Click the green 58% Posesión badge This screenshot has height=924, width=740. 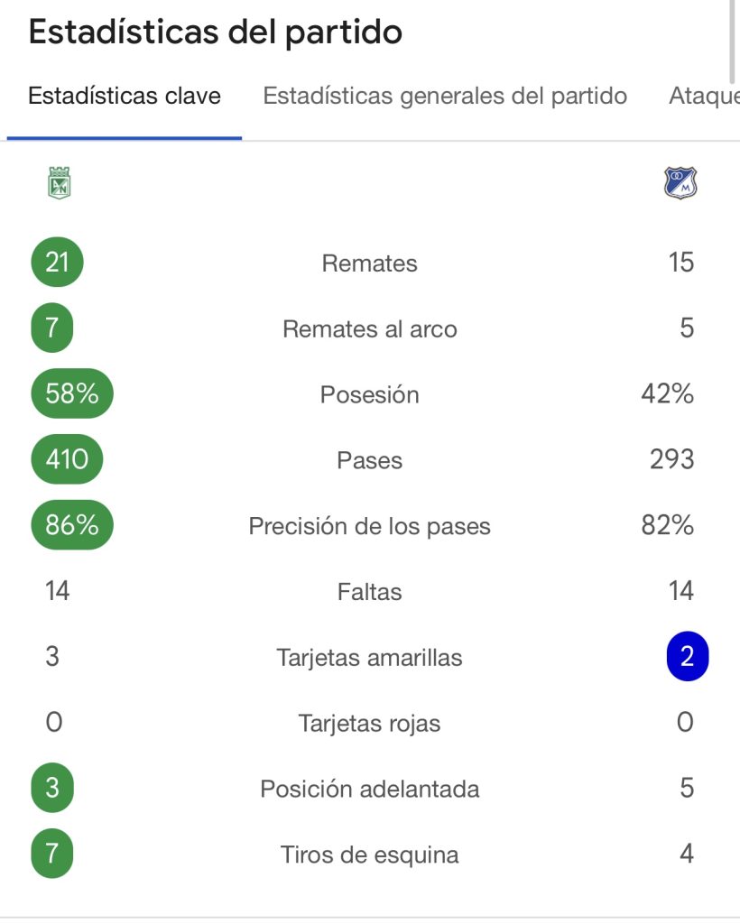72,394
